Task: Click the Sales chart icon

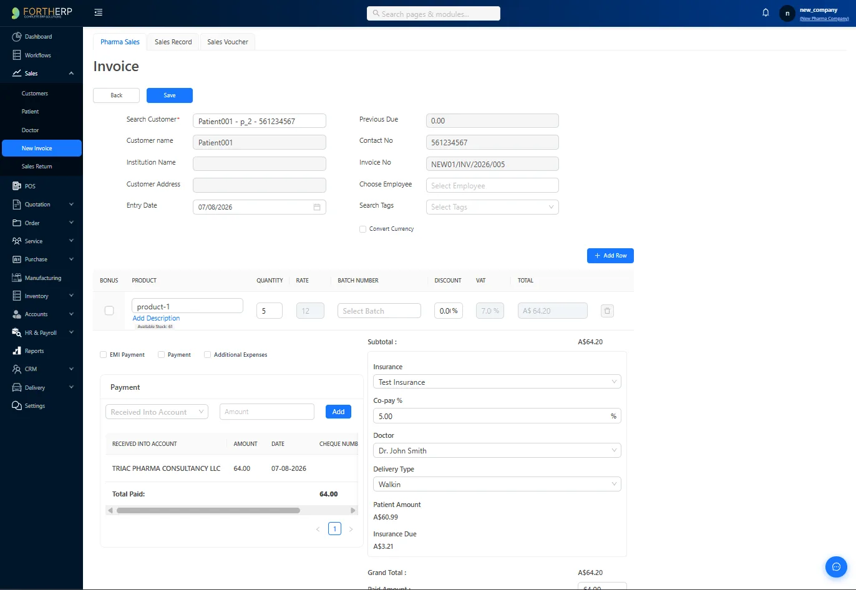Action: [17, 73]
